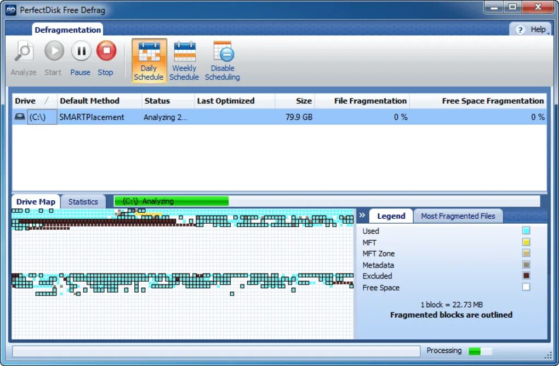Click the MFT Zone tan swatch
Viewport: 559px width, 366px height.
(x=526, y=253)
